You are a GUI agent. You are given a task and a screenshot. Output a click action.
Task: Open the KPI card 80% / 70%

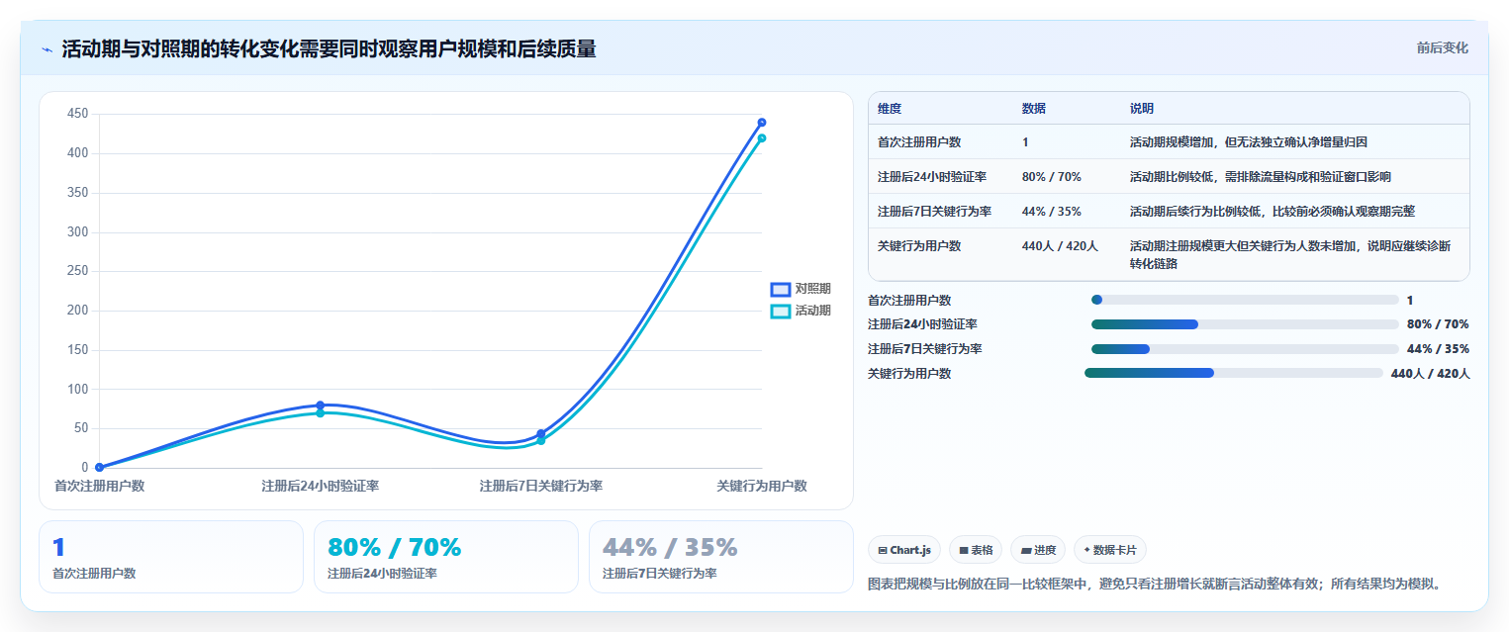[446, 557]
